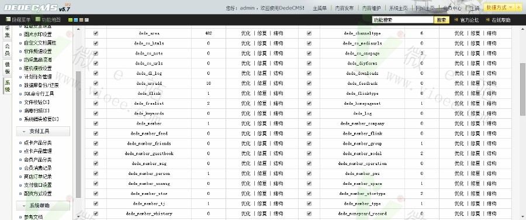Open the 功能地图 function map icon
This screenshot has height=220, width=526.
pos(38,20)
